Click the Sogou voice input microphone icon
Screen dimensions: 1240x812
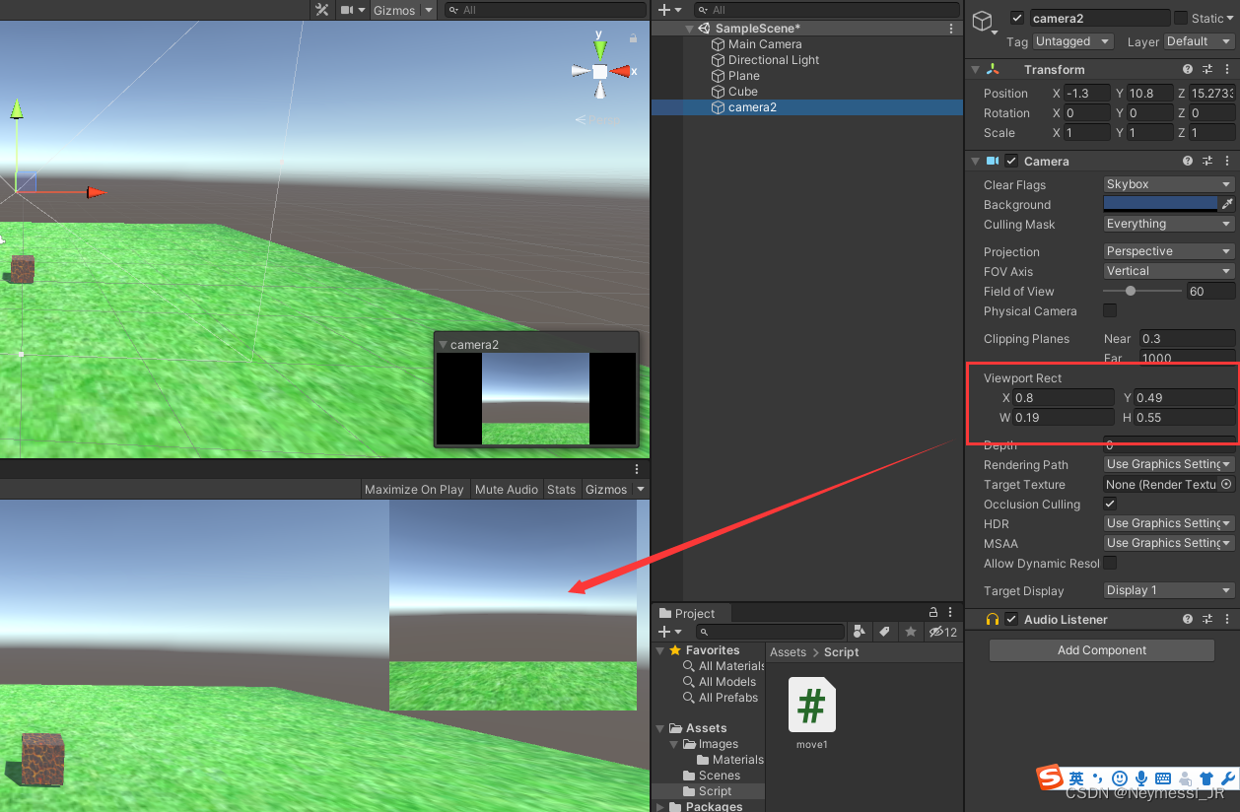1141,778
